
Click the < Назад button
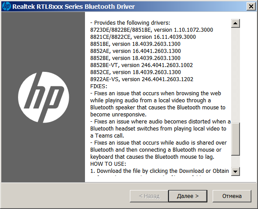click(149, 196)
